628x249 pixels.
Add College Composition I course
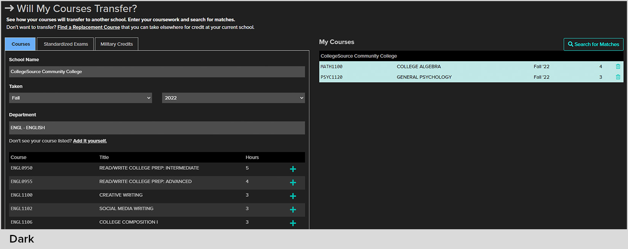pos(293,223)
